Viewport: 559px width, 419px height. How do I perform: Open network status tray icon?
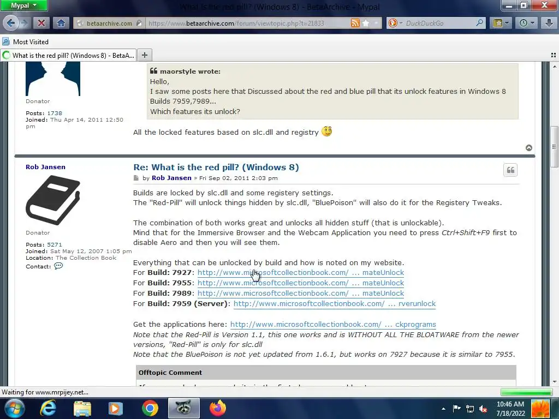coord(470,409)
